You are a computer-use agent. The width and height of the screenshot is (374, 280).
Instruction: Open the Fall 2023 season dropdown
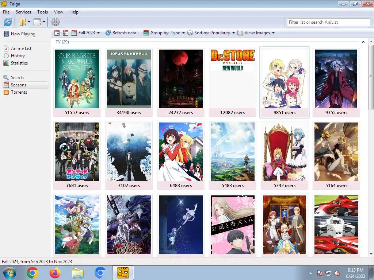86,33
